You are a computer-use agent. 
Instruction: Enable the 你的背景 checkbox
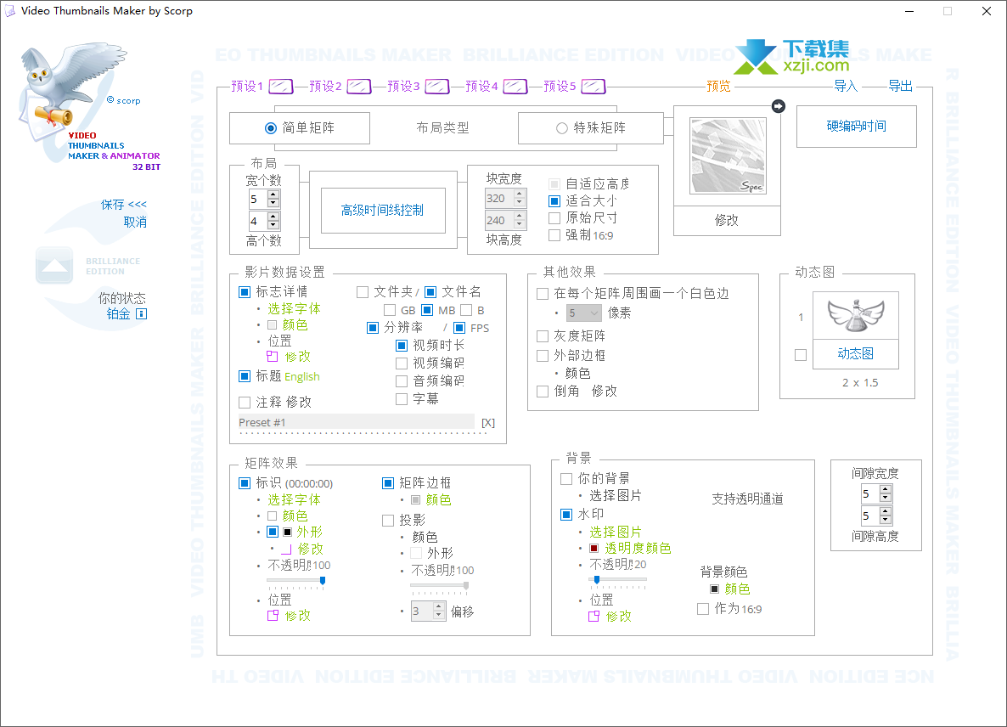coord(566,479)
